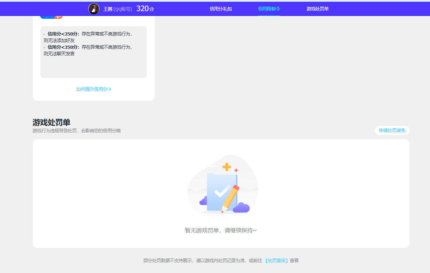Click the 320分 credit score
The height and width of the screenshot is (273, 430).
(x=145, y=9)
